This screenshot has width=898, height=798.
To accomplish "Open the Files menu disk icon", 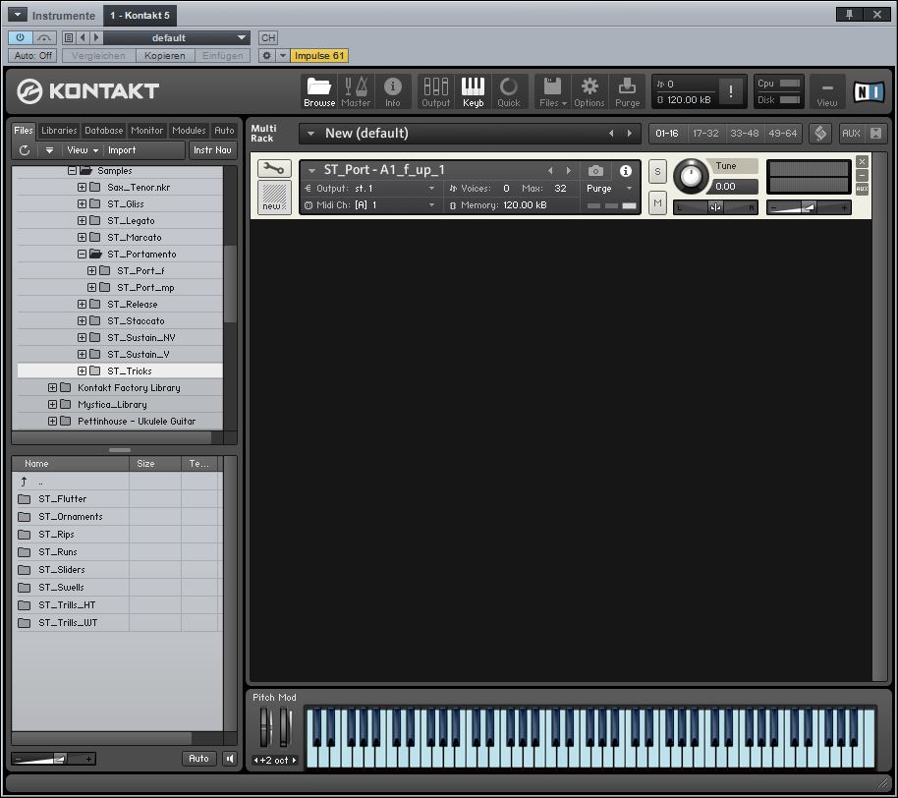I will tap(553, 91).
